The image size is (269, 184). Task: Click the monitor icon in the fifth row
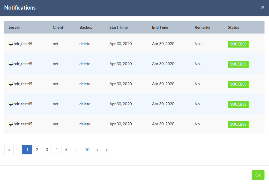click(11, 124)
